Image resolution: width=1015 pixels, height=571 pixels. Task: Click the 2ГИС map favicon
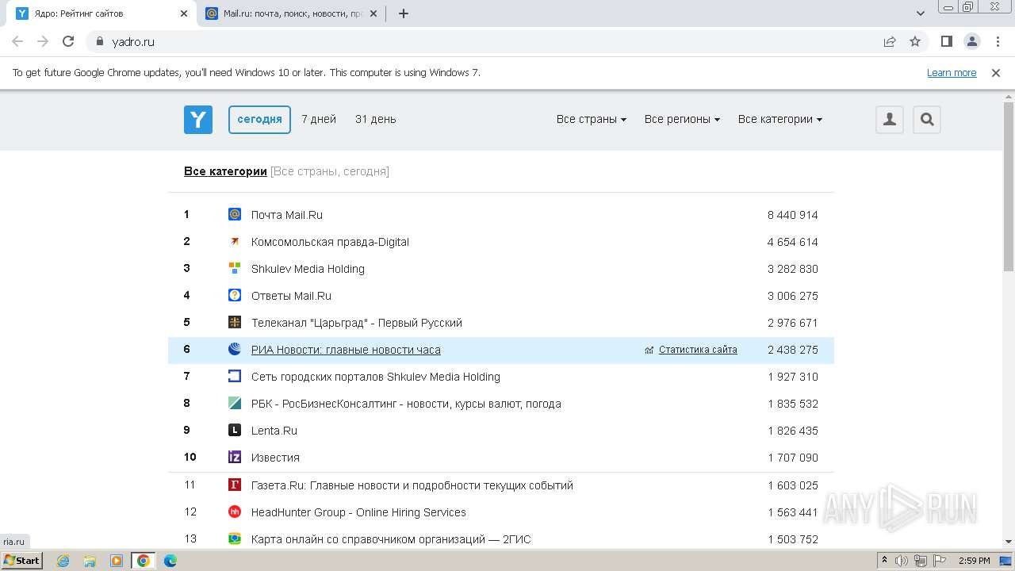pos(235,538)
